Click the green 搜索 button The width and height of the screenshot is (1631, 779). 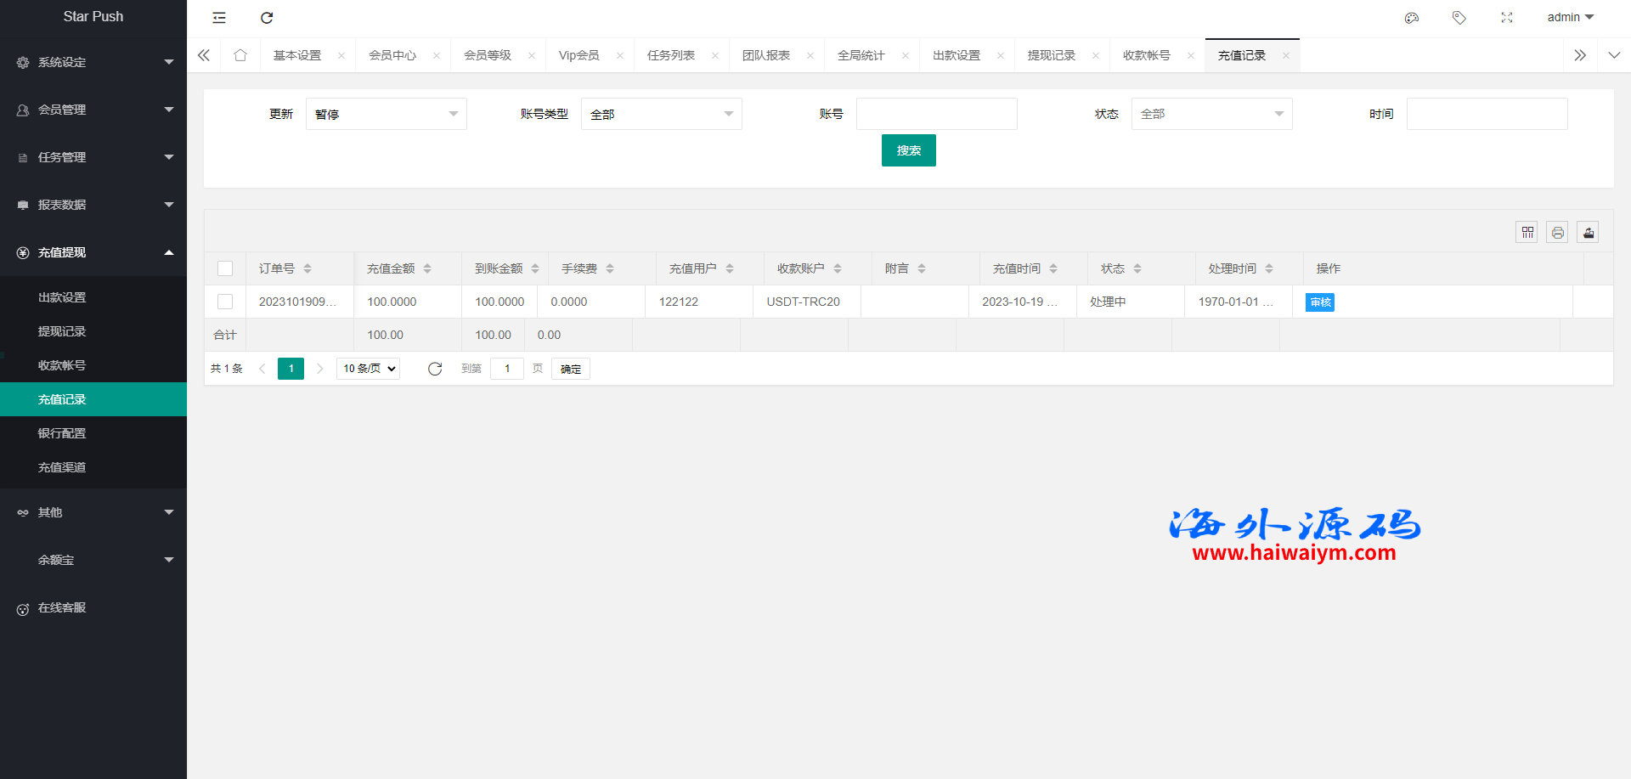click(x=908, y=150)
